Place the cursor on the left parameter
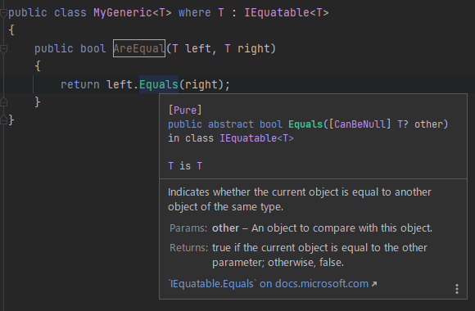Viewport: 475px width, 311px height. [x=198, y=48]
